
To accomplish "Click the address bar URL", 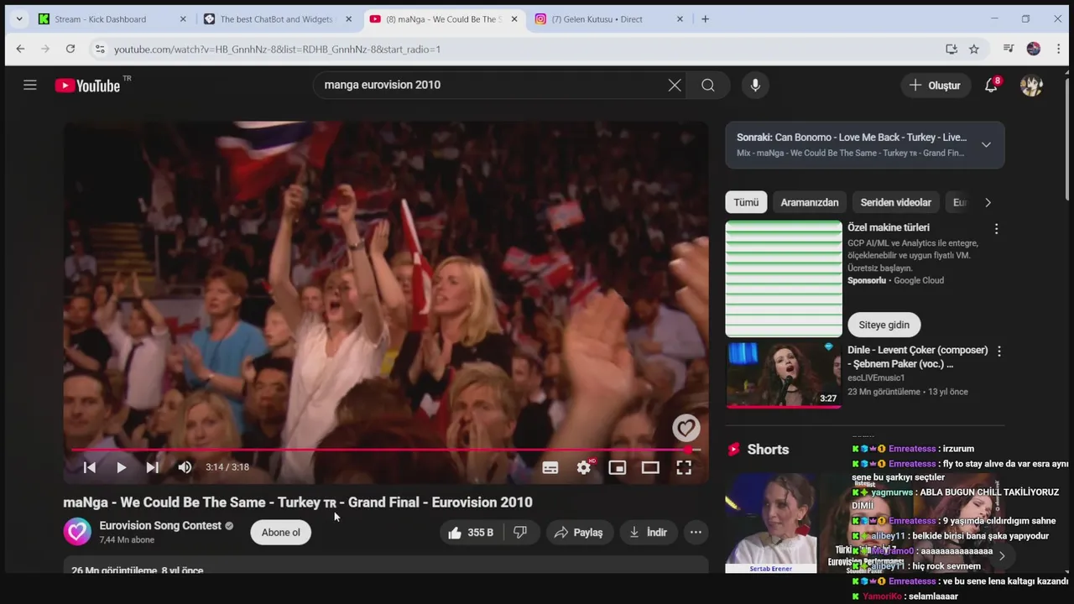I will pos(277,49).
